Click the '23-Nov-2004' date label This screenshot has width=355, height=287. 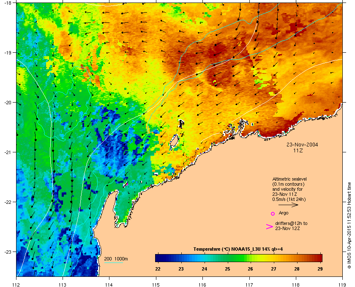tap(302, 145)
